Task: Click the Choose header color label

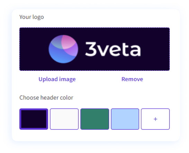Action: (x=46, y=97)
